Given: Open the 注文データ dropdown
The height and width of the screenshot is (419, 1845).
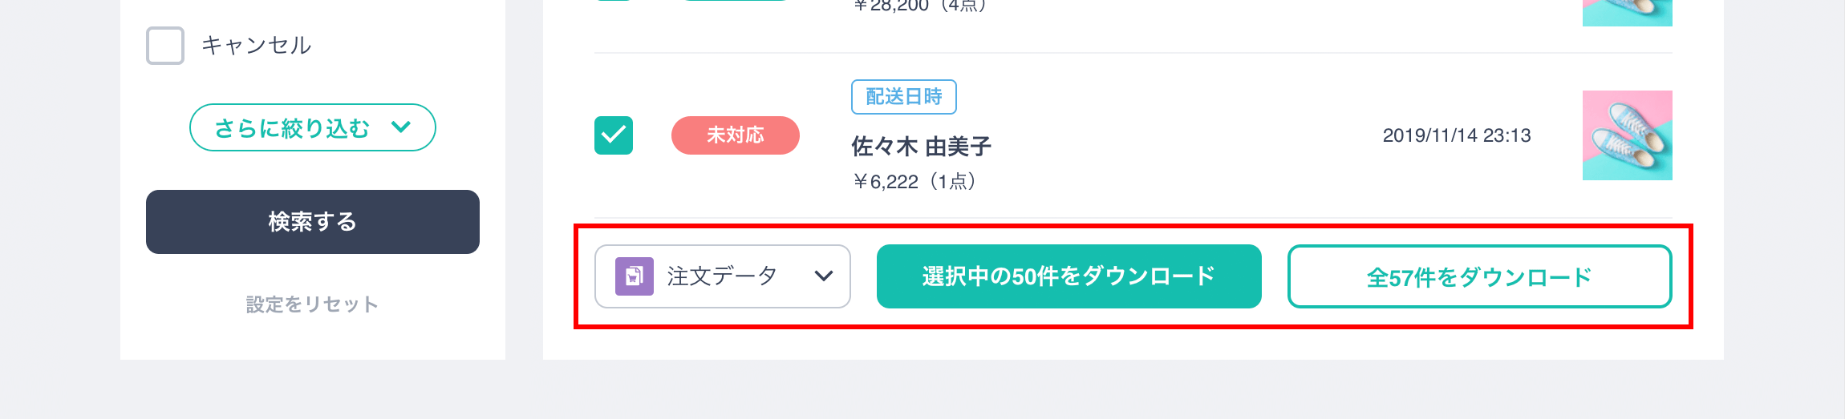Looking at the screenshot, I should [x=723, y=276].
